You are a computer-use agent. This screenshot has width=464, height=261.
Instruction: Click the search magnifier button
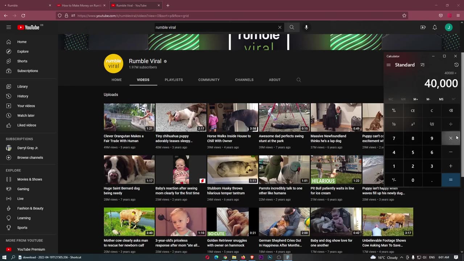pyautogui.click(x=292, y=27)
